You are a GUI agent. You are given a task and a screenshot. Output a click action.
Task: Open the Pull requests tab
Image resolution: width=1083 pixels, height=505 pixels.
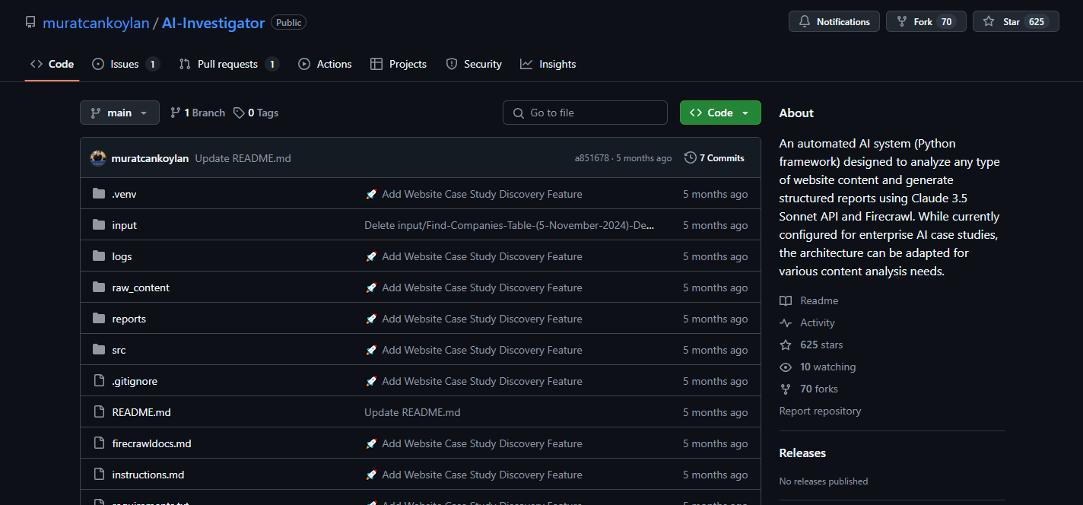tap(229, 64)
